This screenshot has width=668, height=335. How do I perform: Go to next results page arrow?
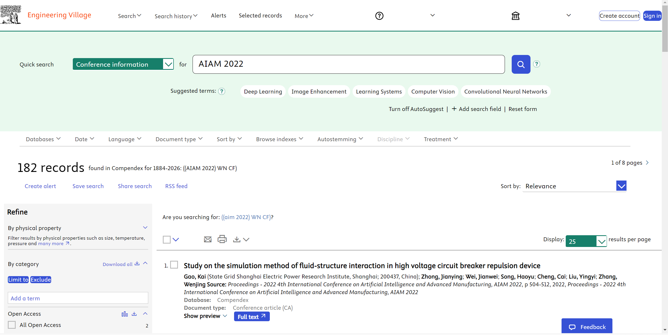point(647,163)
